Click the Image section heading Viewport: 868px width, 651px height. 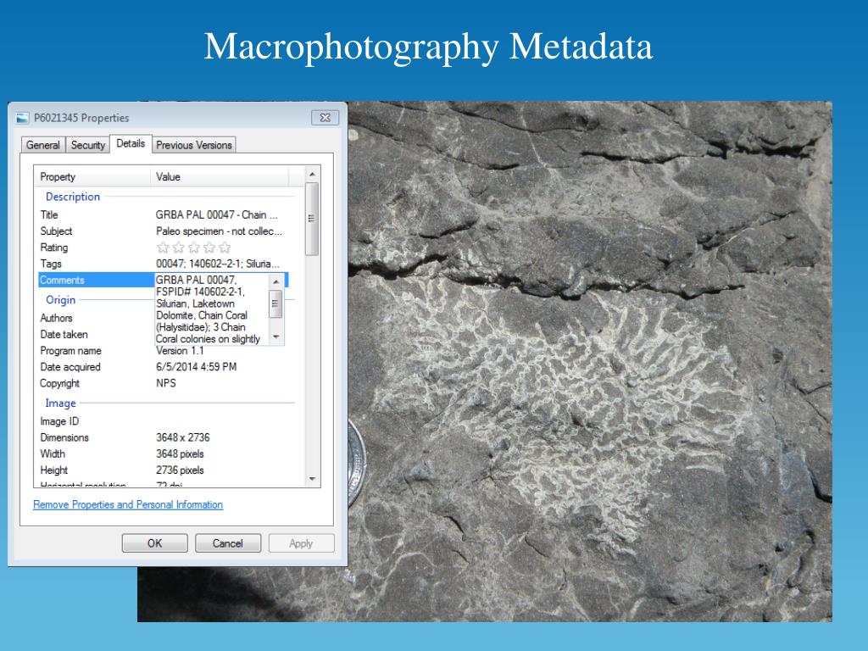pos(60,403)
